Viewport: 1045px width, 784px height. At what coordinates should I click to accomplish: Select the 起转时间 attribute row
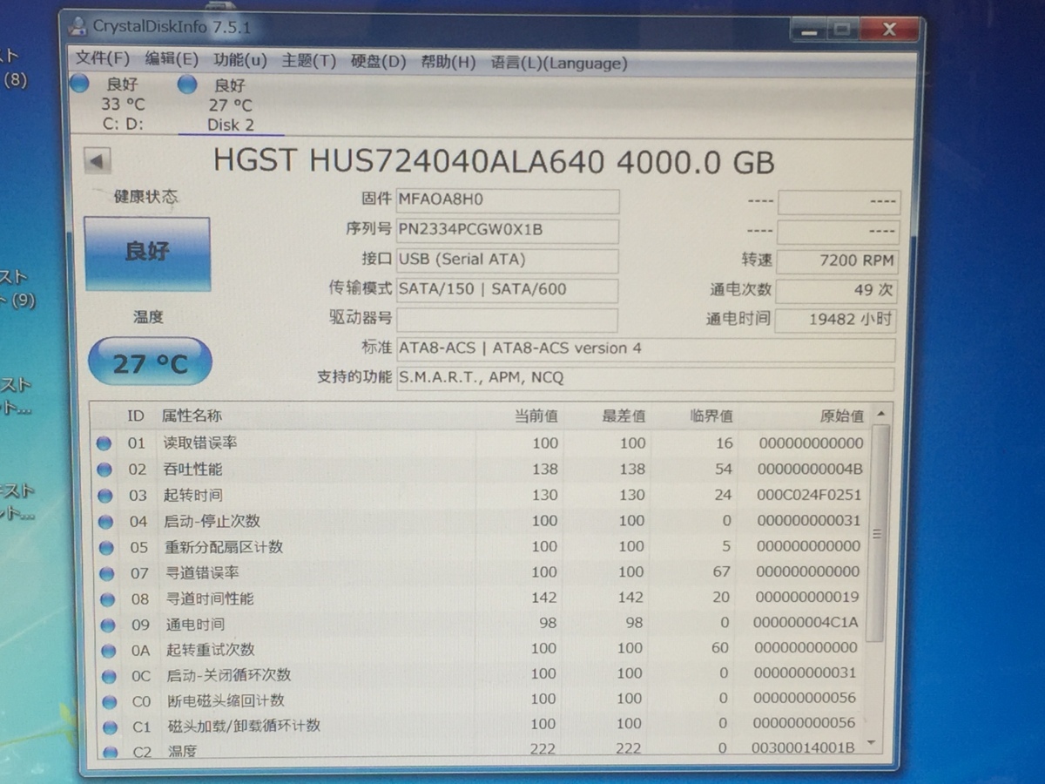point(482,495)
